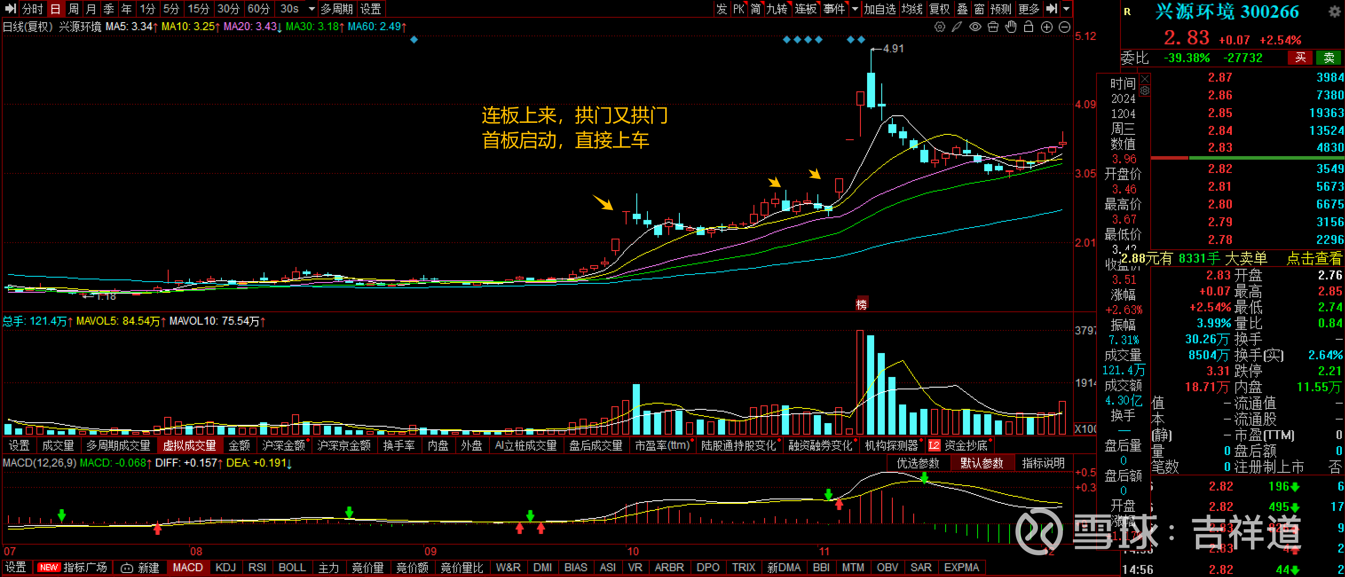Collapse left panel using arrow-bar icon
The image size is (1345, 577).
(10, 8)
